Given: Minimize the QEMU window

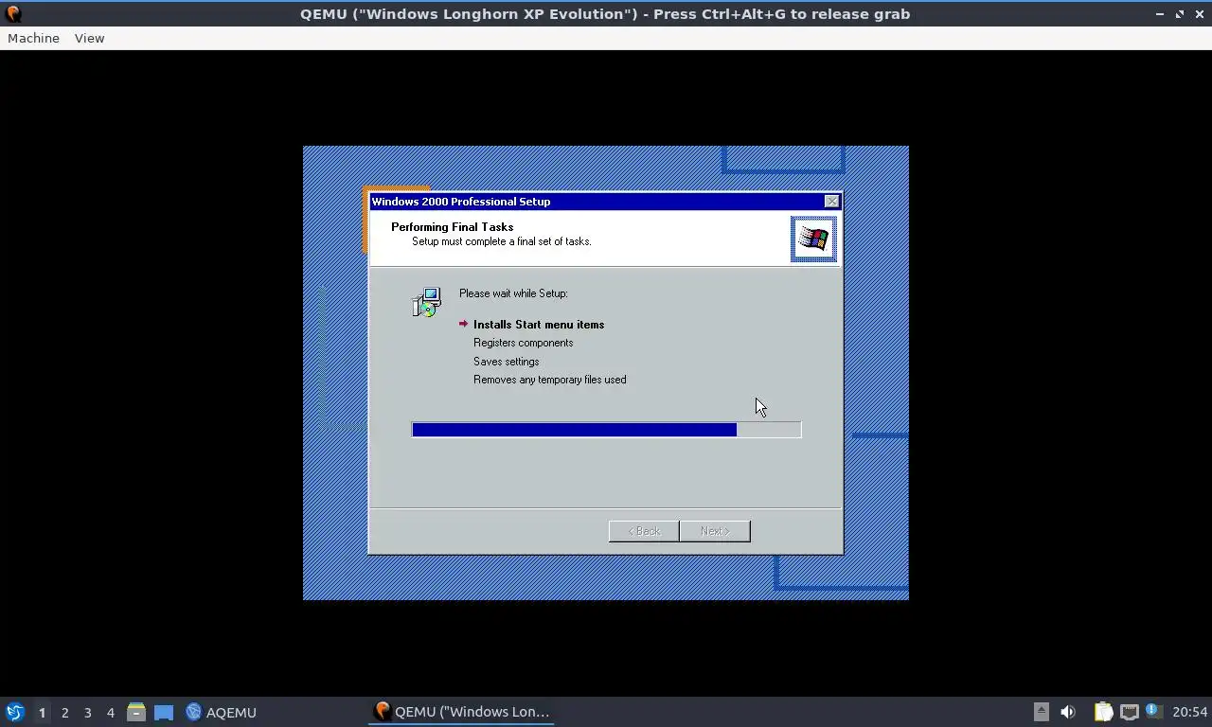Looking at the screenshot, I should (x=1160, y=14).
